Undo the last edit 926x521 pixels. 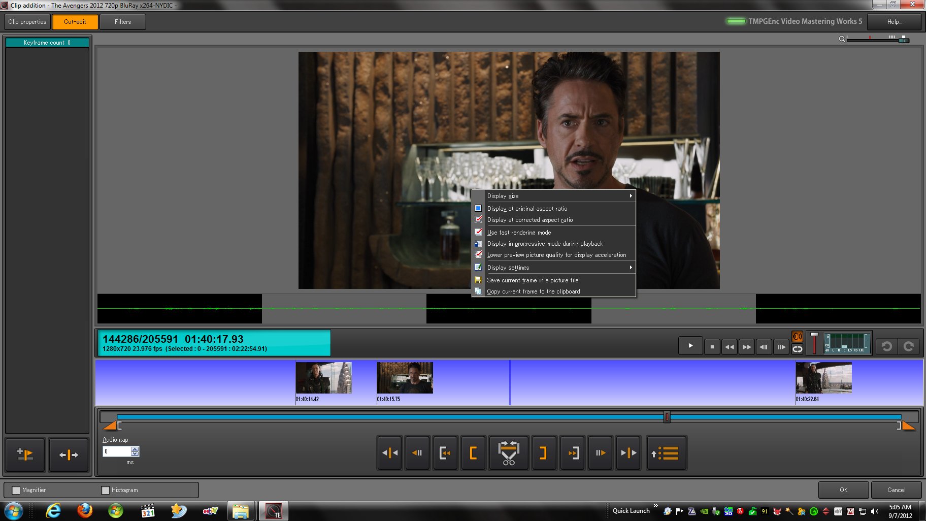click(x=887, y=346)
